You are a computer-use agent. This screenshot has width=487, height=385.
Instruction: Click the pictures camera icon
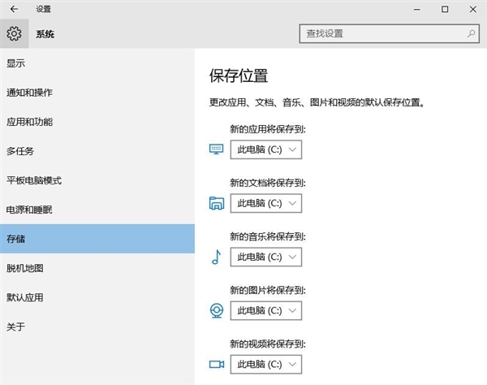coord(216,310)
